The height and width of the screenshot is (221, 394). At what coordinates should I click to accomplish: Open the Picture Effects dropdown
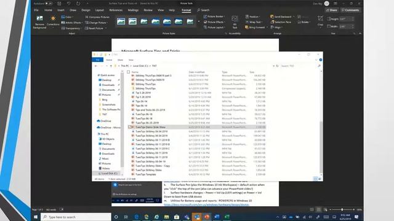pyautogui.click(x=214, y=22)
